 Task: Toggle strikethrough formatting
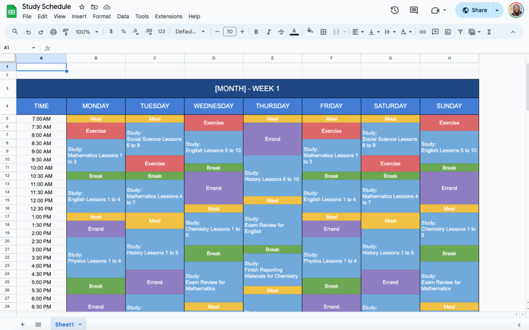[281, 31]
